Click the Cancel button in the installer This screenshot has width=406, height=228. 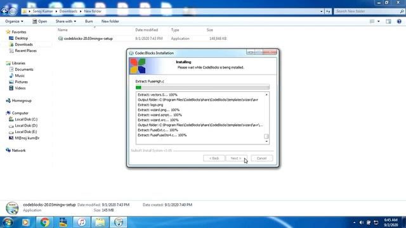261,158
